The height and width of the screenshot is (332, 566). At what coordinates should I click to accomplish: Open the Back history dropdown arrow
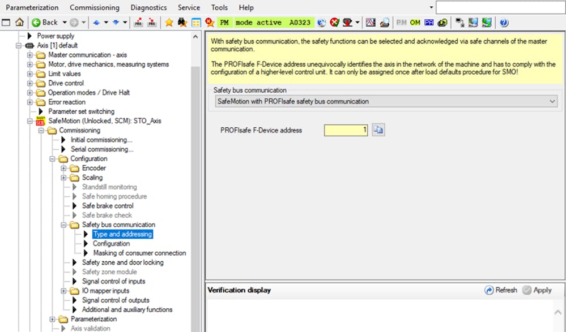coord(65,23)
